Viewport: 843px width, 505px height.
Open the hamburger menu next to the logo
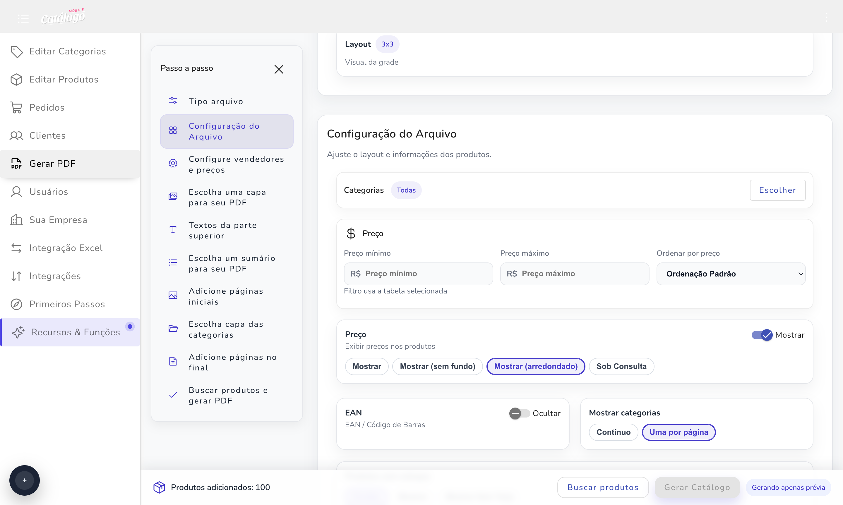click(x=23, y=18)
